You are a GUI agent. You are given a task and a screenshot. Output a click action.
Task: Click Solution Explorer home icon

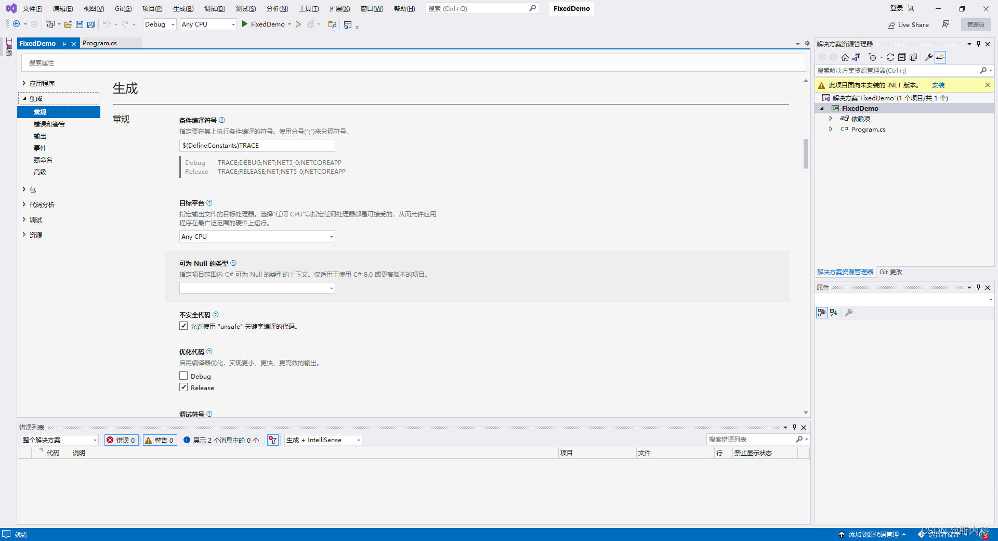point(845,57)
